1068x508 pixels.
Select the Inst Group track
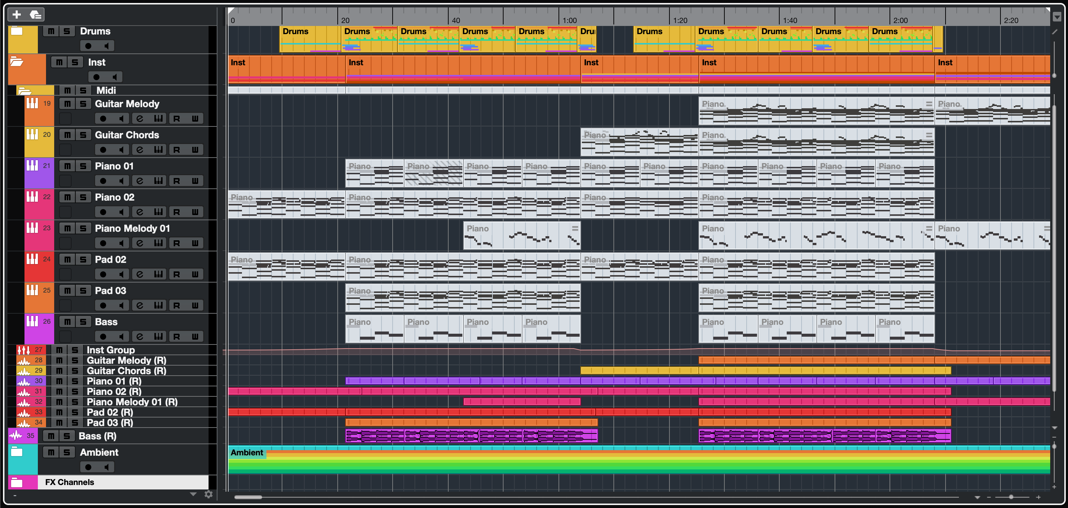(110, 350)
